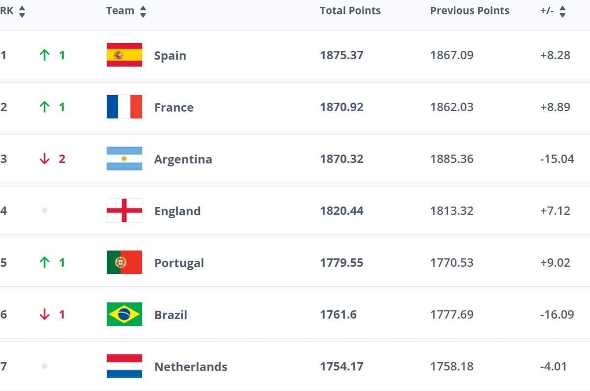
Task: Click the Argentina flag icon
Action: click(124, 159)
